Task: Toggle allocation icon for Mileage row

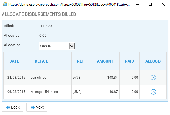Action: pyautogui.click(x=153, y=92)
